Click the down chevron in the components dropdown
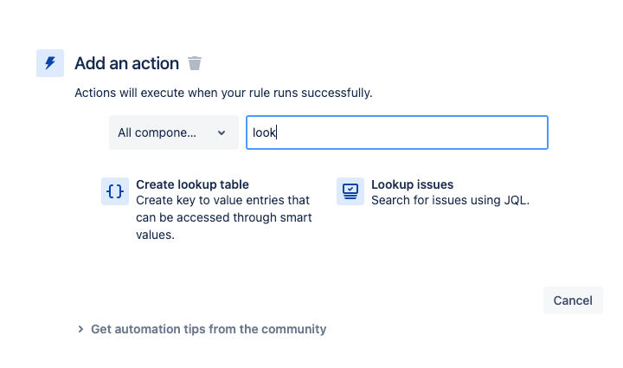 222,132
